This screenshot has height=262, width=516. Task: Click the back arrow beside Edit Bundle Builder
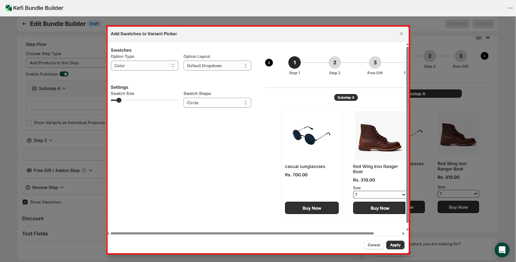pyautogui.click(x=25, y=24)
